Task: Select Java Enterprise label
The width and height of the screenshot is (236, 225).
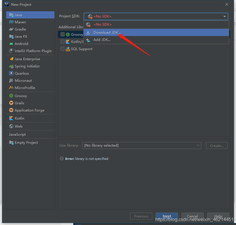Action: tap(27, 59)
